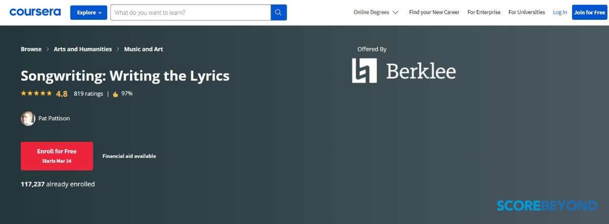Screen dimensions: 609x224
Task: Click the Coursera logo
Action: (35, 12)
